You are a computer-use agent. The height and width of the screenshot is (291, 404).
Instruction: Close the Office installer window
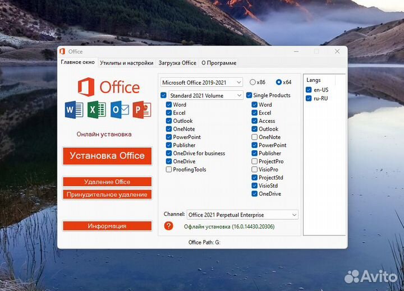coord(337,52)
